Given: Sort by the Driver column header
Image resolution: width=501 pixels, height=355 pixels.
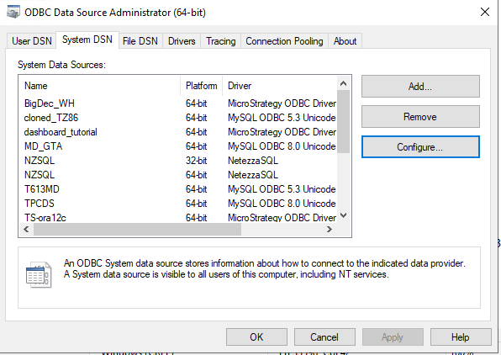Looking at the screenshot, I should click(x=280, y=86).
